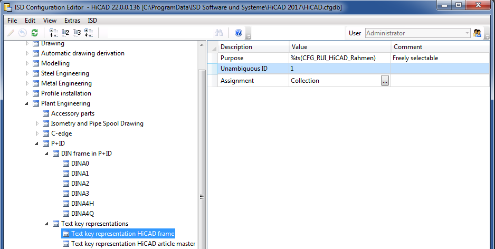Viewport: 495px width, 249px height.
Task: Select the DINA3 tree item
Action: [80, 194]
